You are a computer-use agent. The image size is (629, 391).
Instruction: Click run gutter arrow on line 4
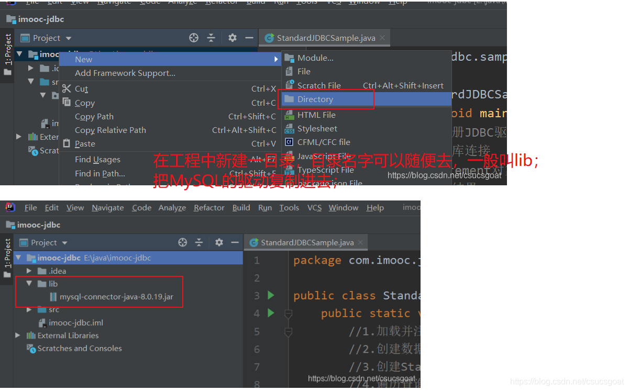point(271,313)
